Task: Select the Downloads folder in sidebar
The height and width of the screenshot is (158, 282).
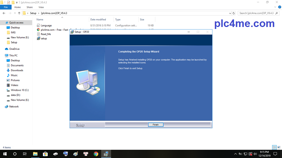Action: pyautogui.click(x=17, y=70)
